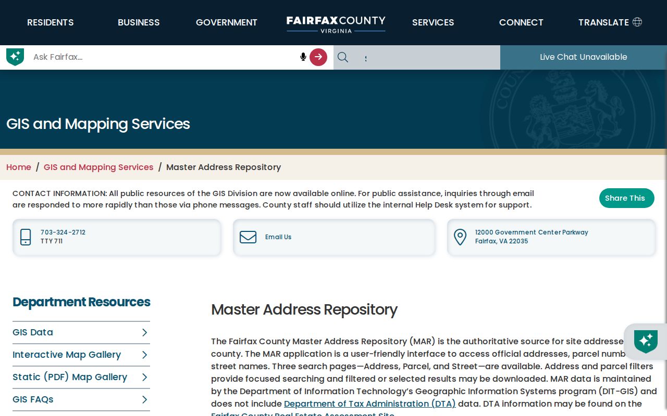Open the floating Ask Fairfax assistant widget
The image size is (667, 416).
pos(646,342)
